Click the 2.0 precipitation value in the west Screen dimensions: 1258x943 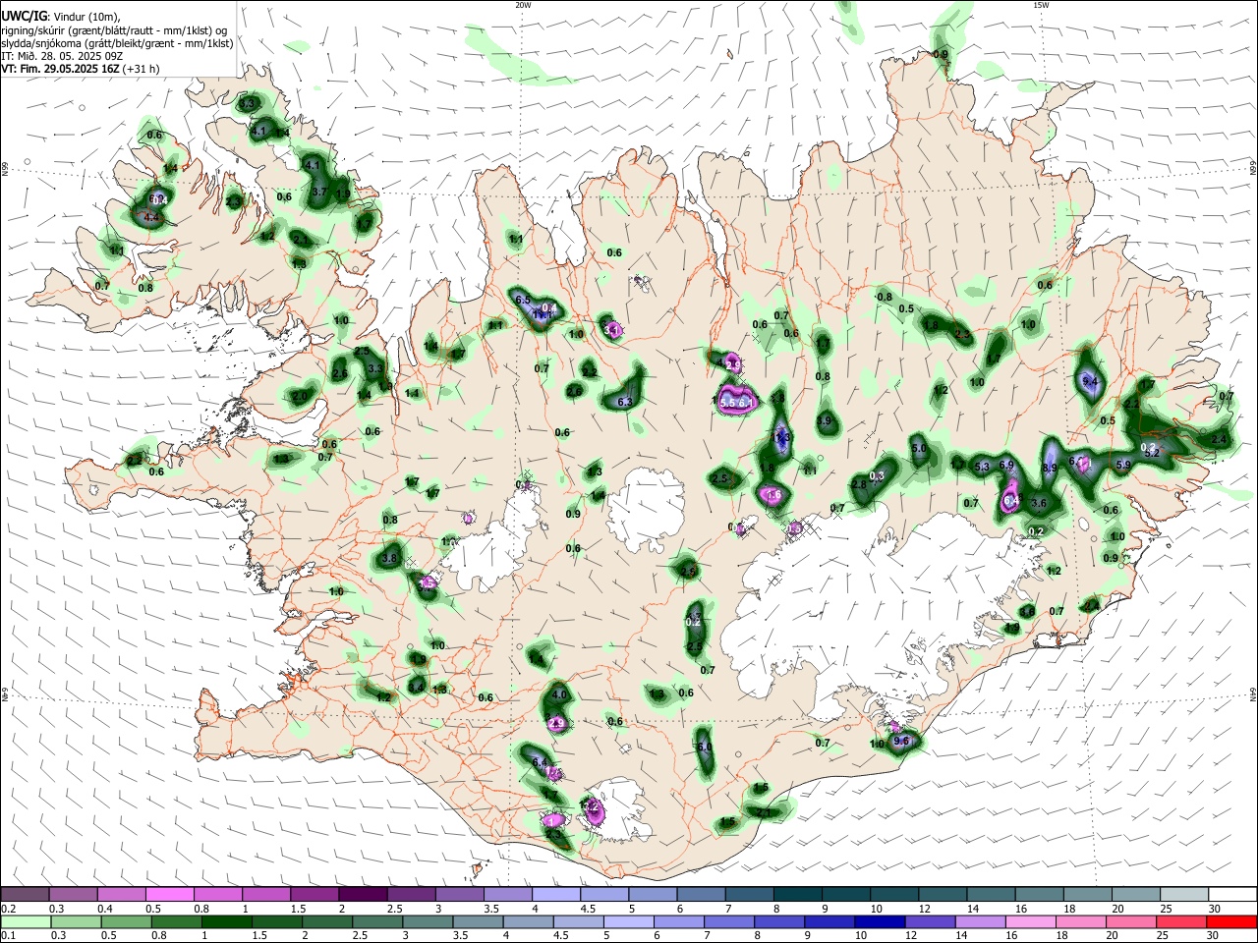pos(300,396)
